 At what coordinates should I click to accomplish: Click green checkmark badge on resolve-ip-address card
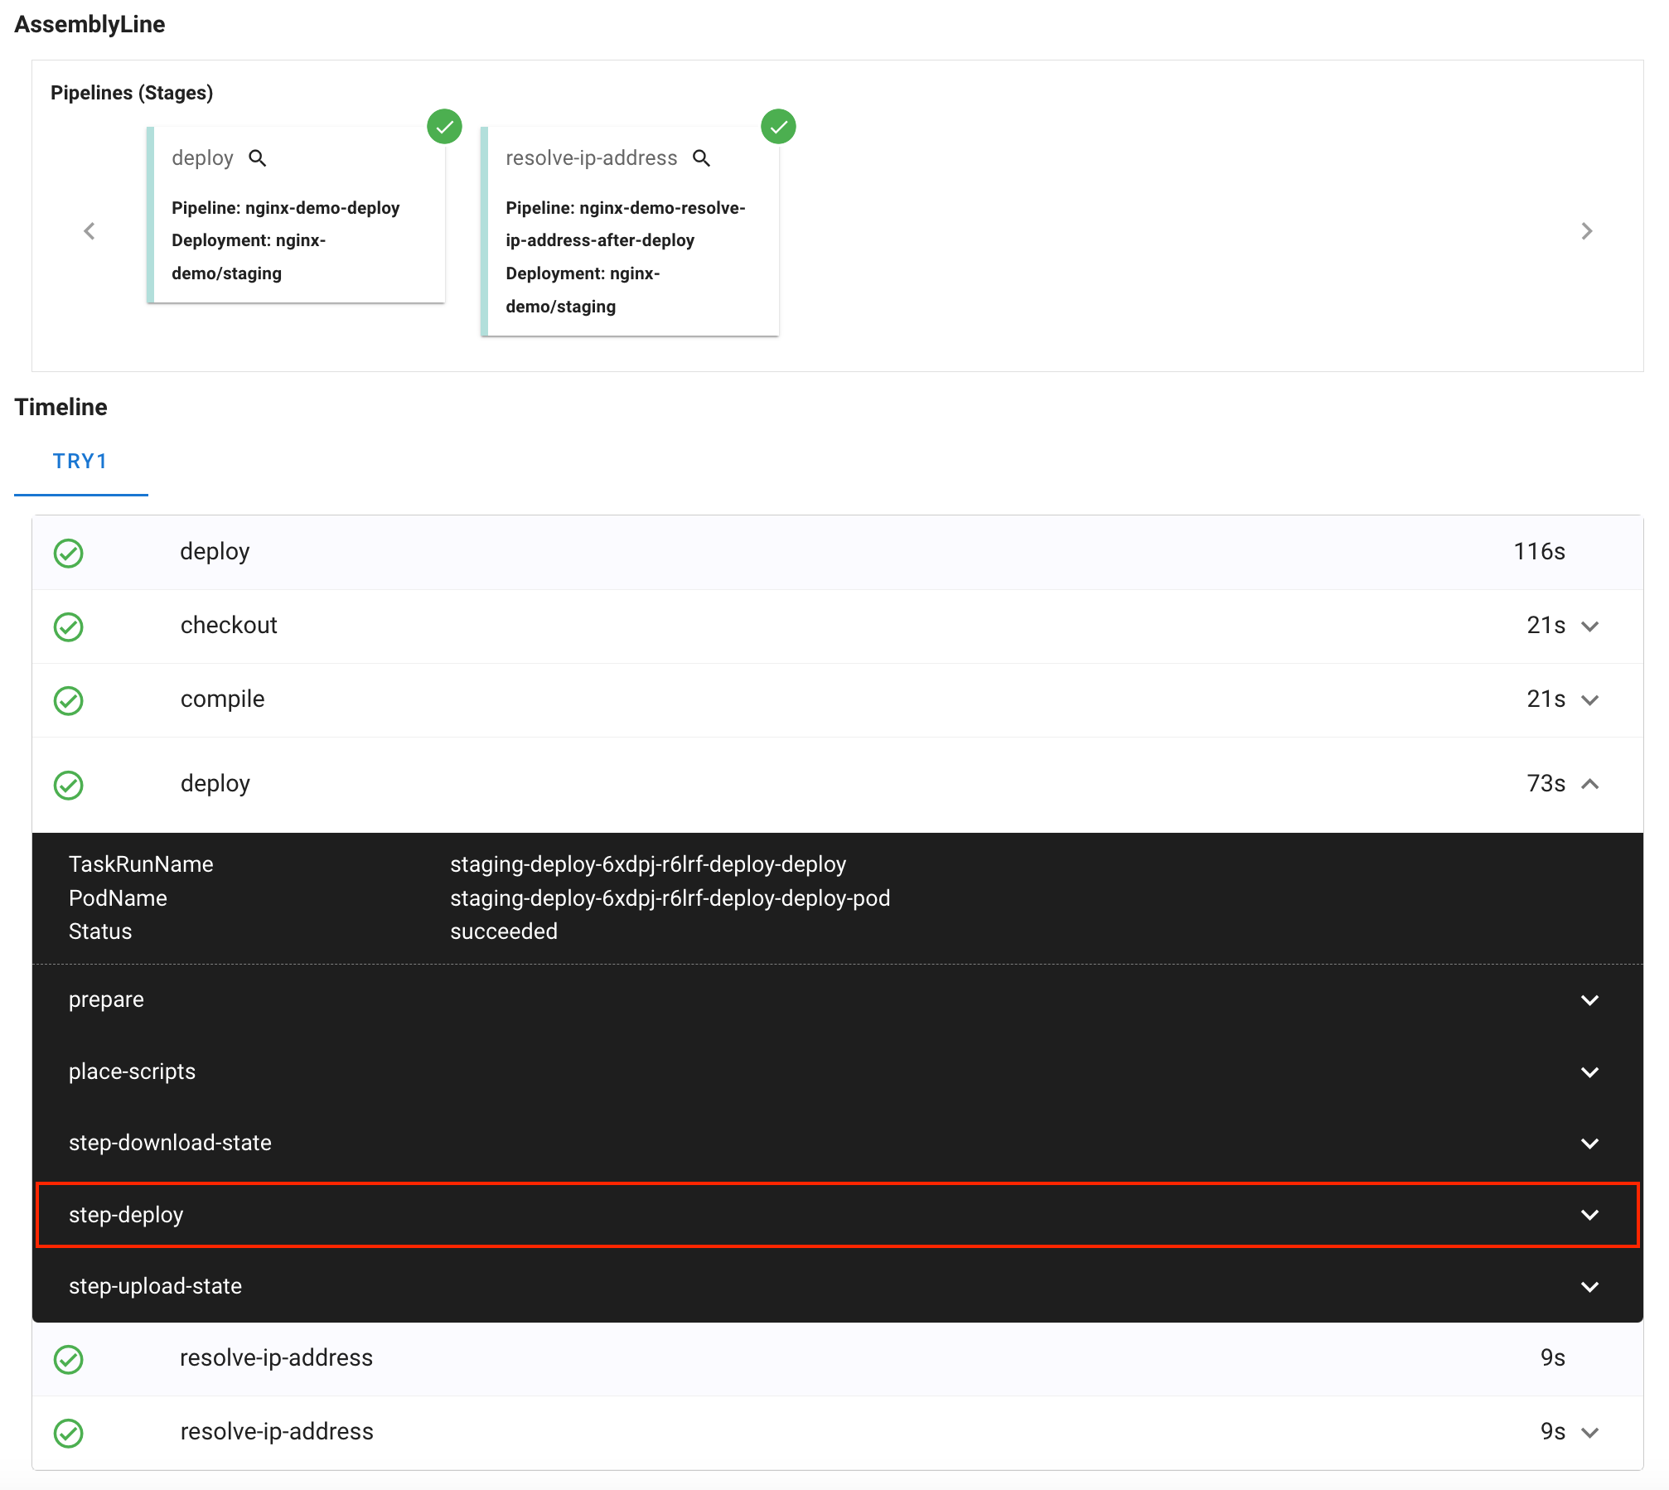click(778, 127)
